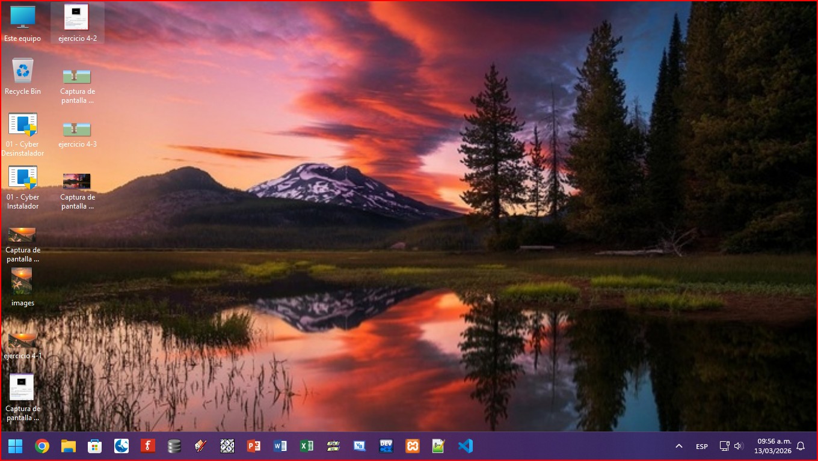818x461 pixels.
Task: Open the volume control in the tray
Action: pos(739,446)
